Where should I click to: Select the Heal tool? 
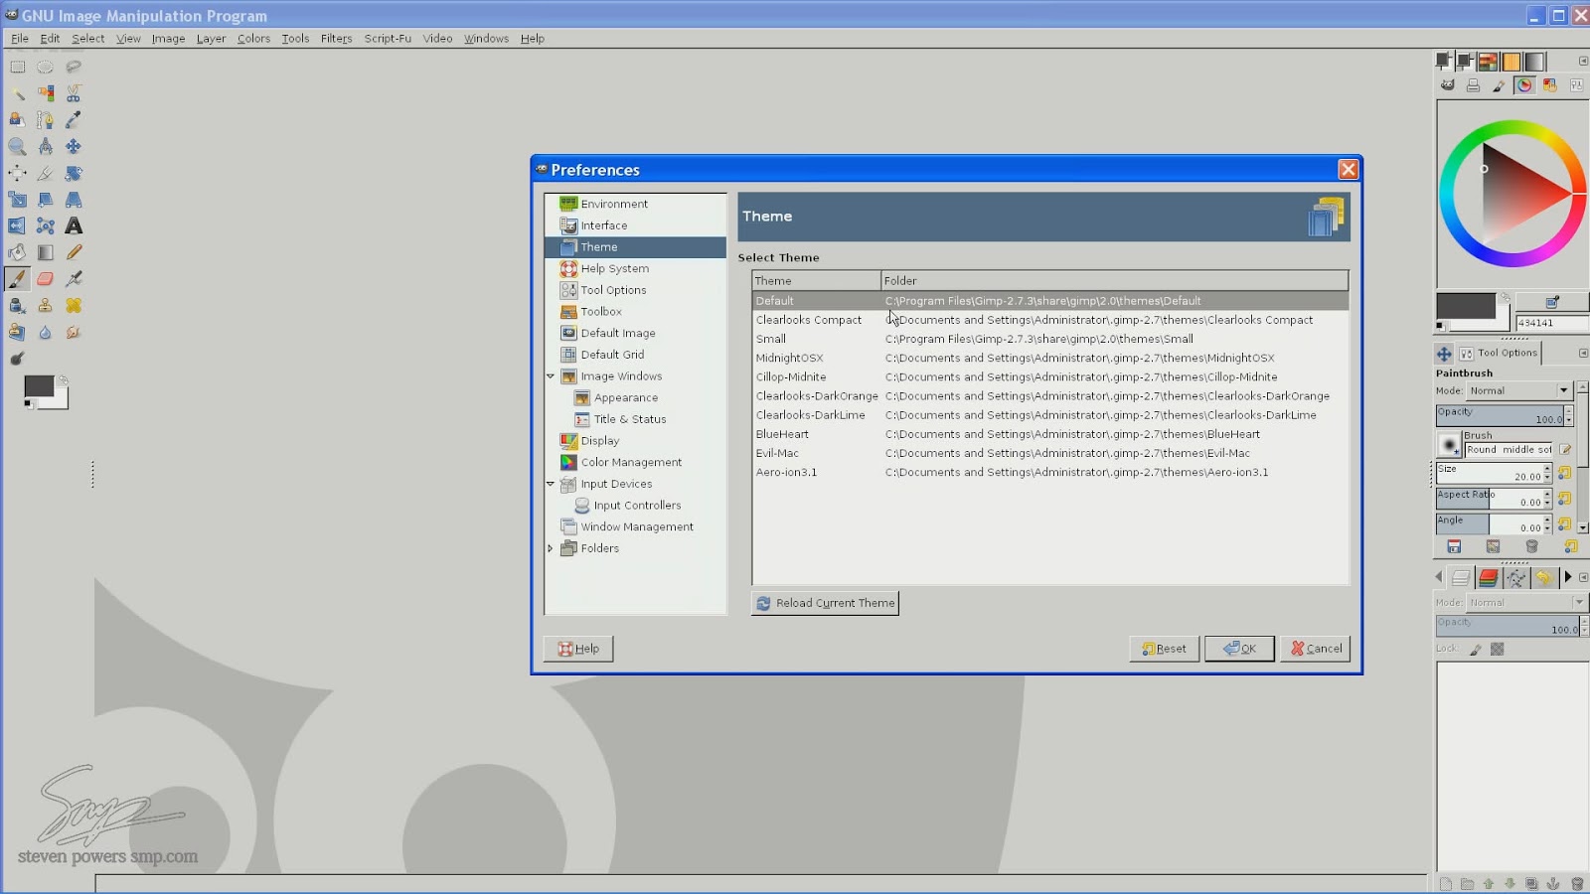[x=74, y=306]
